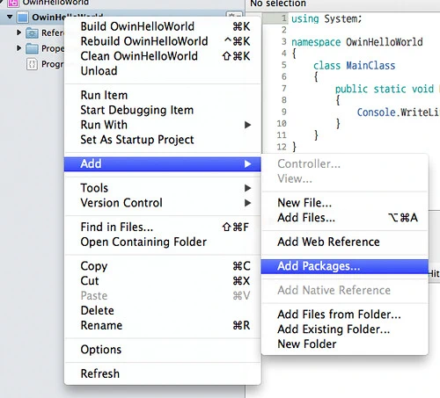
Task: Click the Properties folder icon
Action: click(32, 48)
